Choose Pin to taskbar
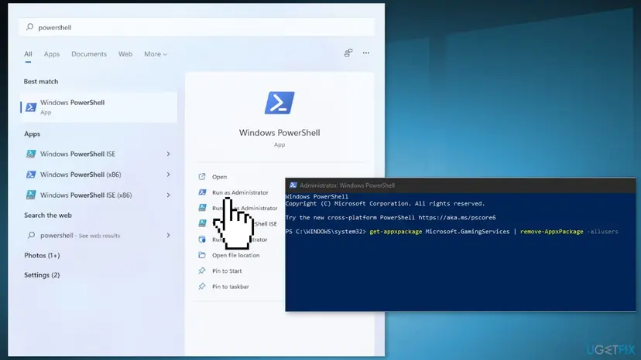 tap(230, 287)
